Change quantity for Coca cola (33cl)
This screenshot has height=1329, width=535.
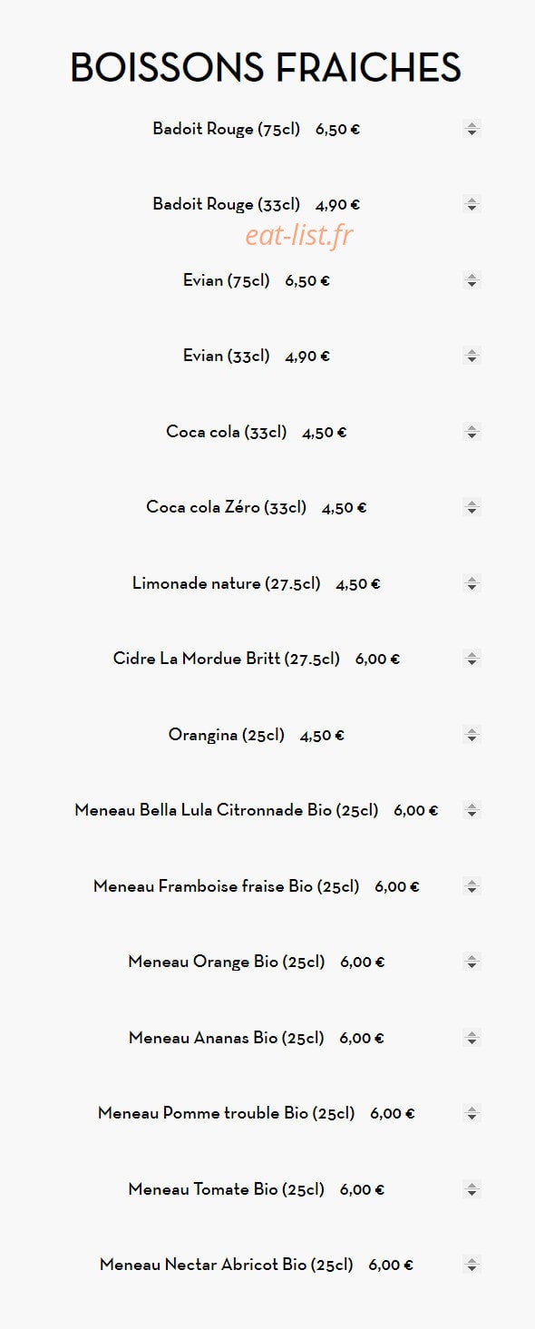tap(472, 432)
